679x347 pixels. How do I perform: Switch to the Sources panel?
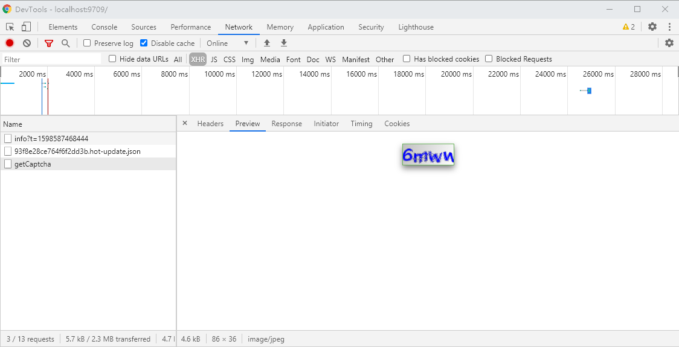[144, 27]
